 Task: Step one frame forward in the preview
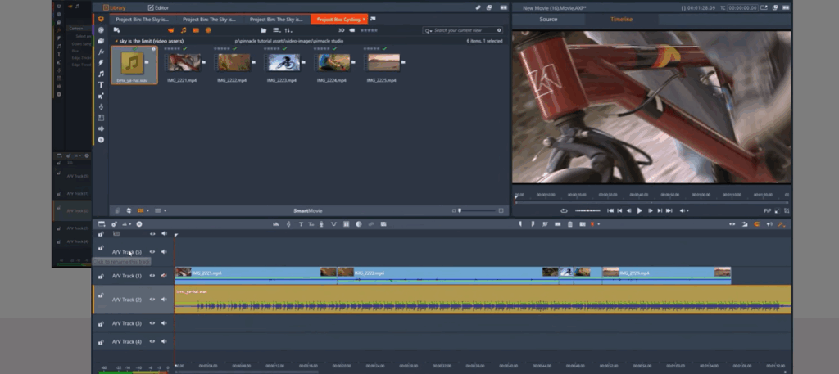click(650, 211)
